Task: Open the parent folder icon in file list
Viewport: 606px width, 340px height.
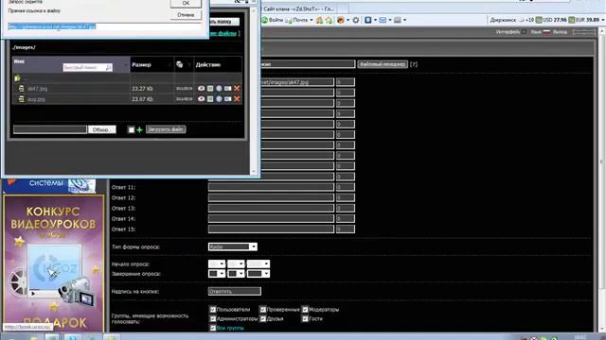Action: coord(17,78)
